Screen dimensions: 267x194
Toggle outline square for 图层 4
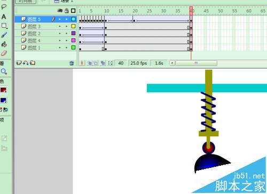73,41
